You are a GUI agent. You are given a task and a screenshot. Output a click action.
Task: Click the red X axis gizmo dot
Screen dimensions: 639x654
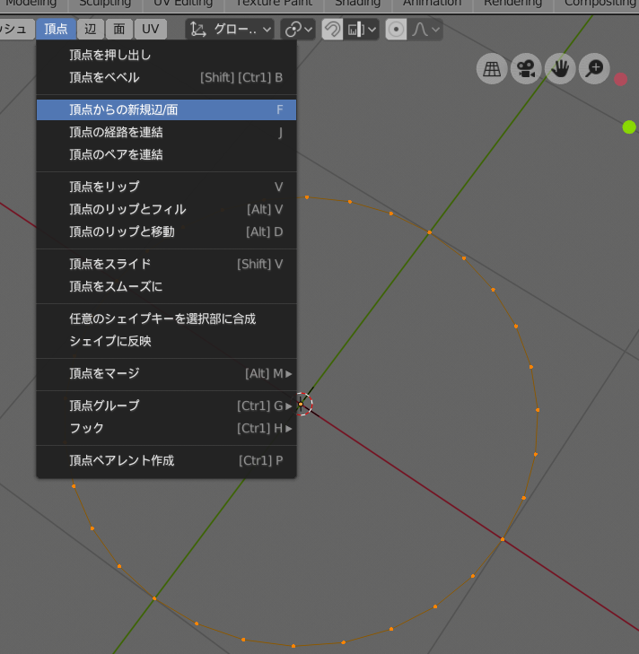[x=621, y=79]
